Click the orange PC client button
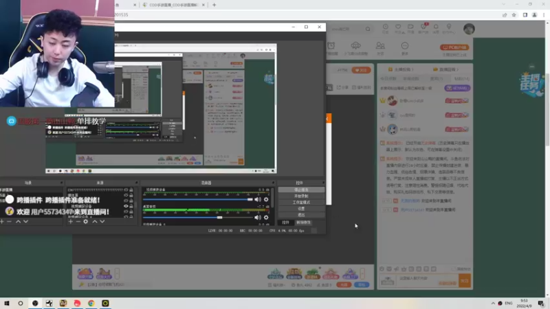 tap(454, 47)
